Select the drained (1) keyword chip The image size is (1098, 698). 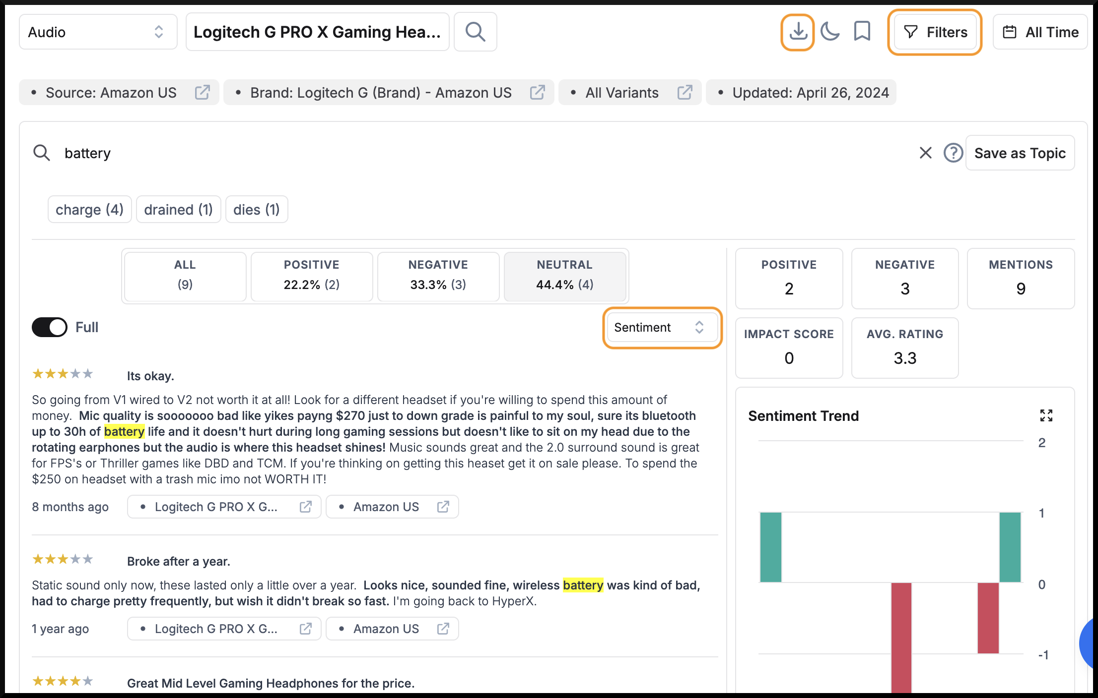[x=178, y=210]
